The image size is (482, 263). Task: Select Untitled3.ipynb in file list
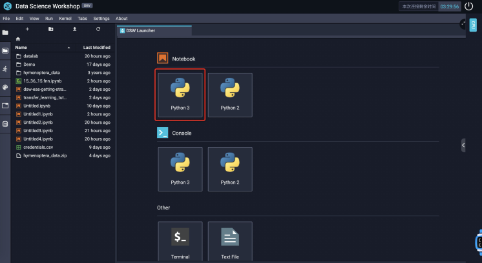pos(63,131)
